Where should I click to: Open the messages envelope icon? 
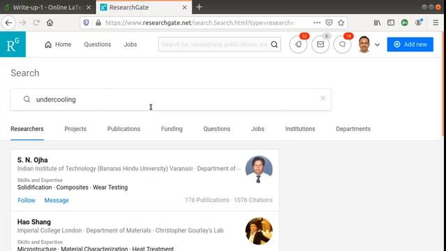pos(321,45)
